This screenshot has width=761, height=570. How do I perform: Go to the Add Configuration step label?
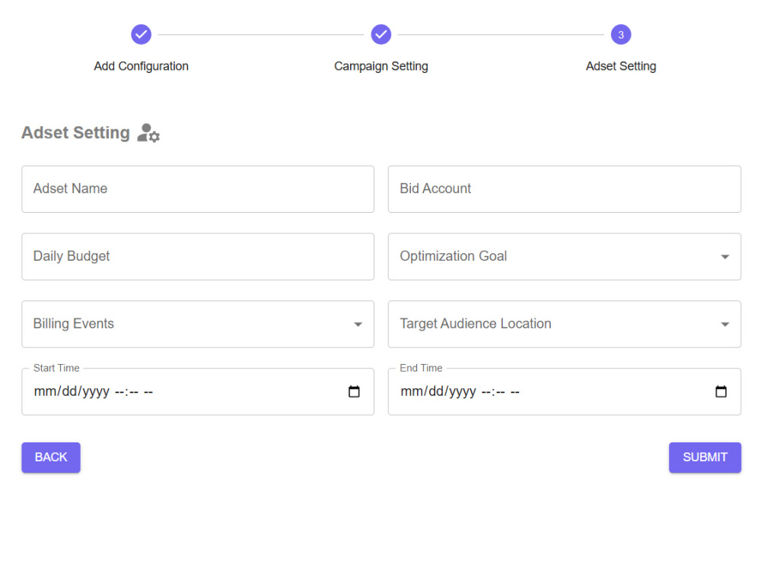[x=142, y=66]
